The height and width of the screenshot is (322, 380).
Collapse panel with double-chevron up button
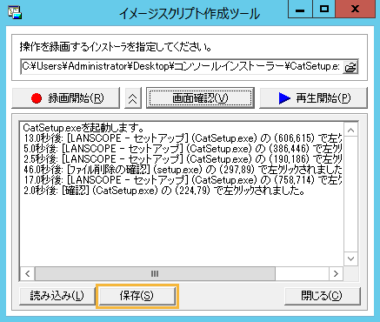[133, 98]
